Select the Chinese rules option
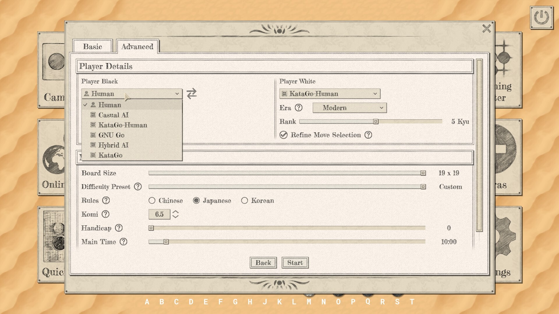The width and height of the screenshot is (559, 314). click(x=152, y=201)
